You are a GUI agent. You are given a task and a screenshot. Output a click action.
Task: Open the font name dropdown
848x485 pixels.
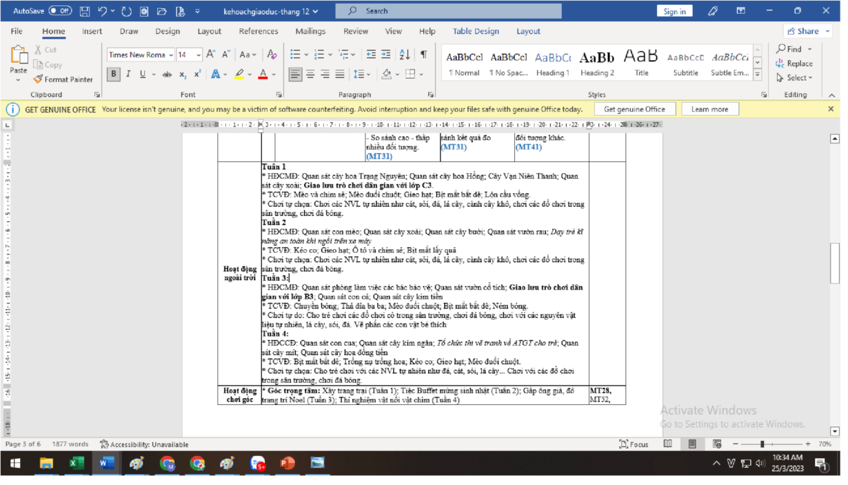pyautogui.click(x=170, y=55)
